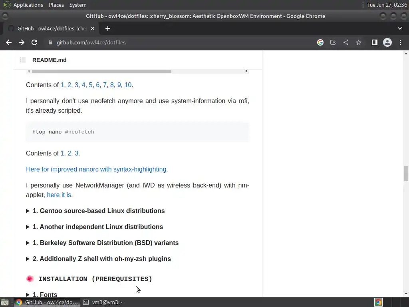Click the install app icon
Image resolution: width=409 pixels, height=307 pixels.
(x=333, y=42)
